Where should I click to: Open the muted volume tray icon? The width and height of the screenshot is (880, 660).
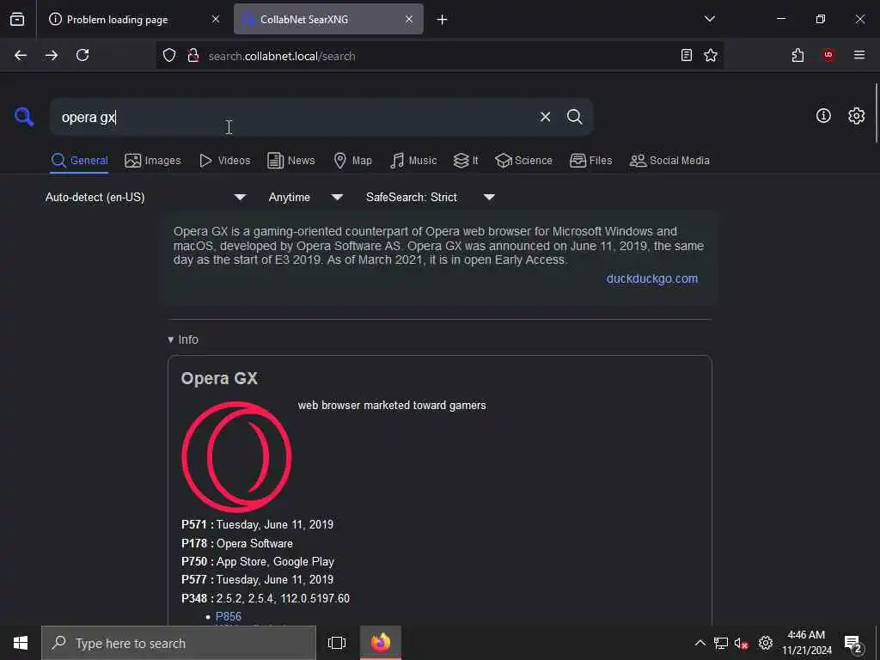pyautogui.click(x=742, y=643)
